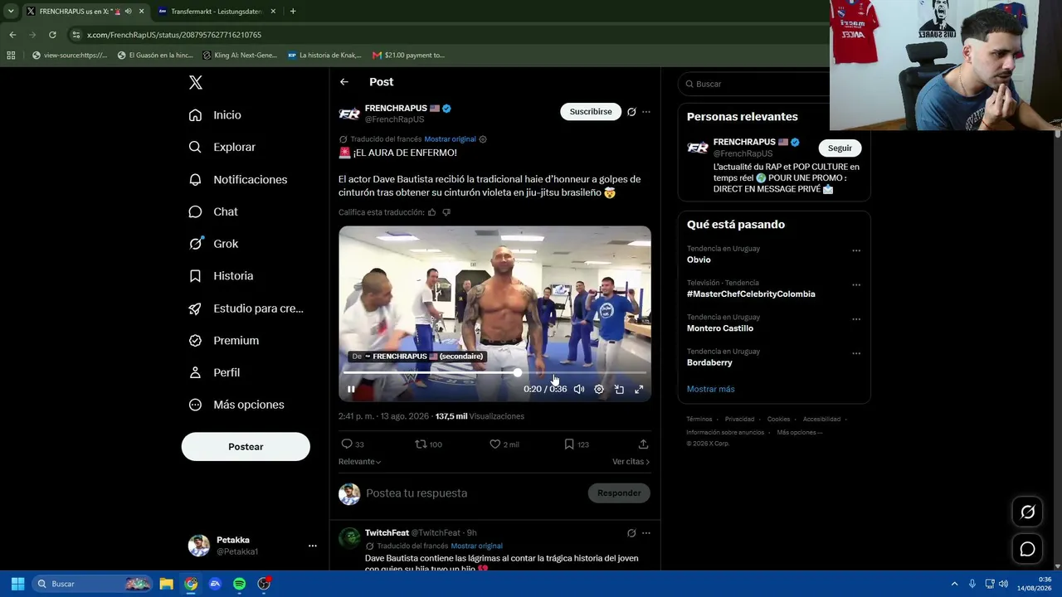The image size is (1062, 597).
Task: Click the Responder button
Action: click(x=619, y=493)
